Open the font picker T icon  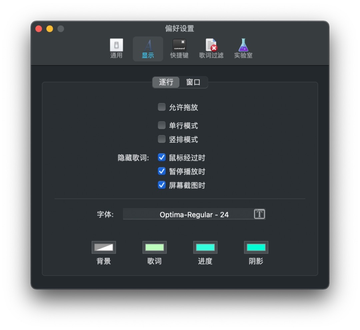tap(259, 214)
